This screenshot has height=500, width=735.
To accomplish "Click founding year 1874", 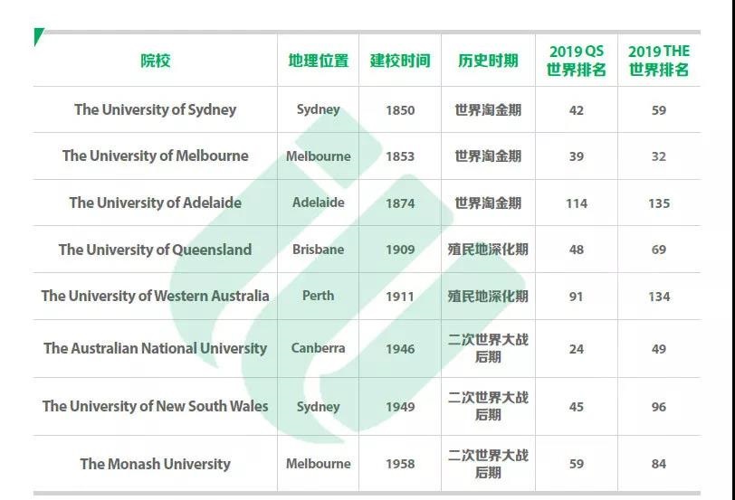I will (400, 203).
